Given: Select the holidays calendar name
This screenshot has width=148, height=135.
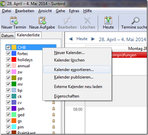Looking at the screenshot, I should point(25,60).
